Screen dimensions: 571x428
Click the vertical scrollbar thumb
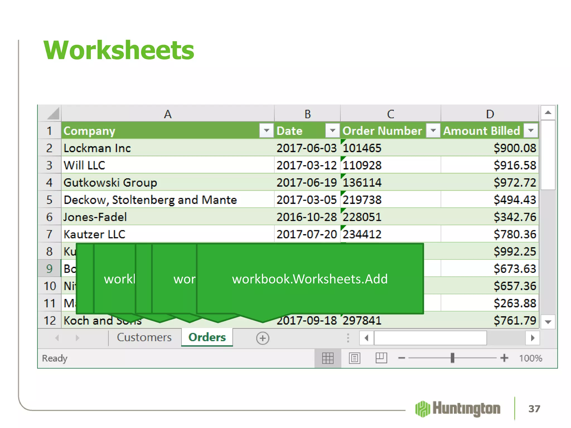click(x=548, y=155)
